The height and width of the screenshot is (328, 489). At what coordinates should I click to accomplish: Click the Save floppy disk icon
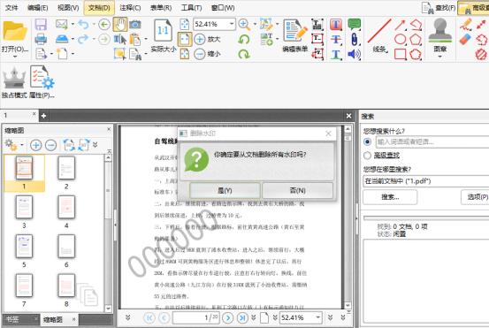click(x=41, y=25)
